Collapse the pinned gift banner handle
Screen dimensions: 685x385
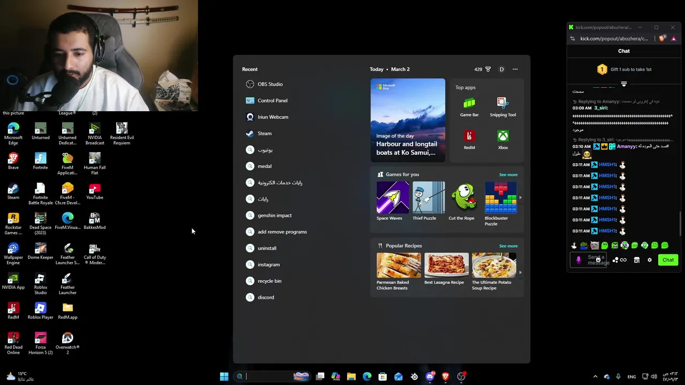[x=624, y=84]
